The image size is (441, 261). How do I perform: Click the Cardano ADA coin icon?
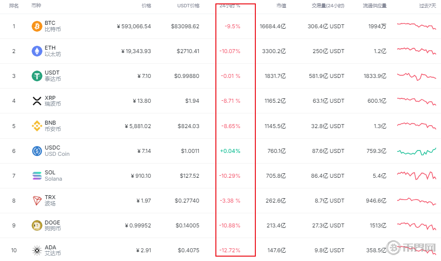pos(37,250)
